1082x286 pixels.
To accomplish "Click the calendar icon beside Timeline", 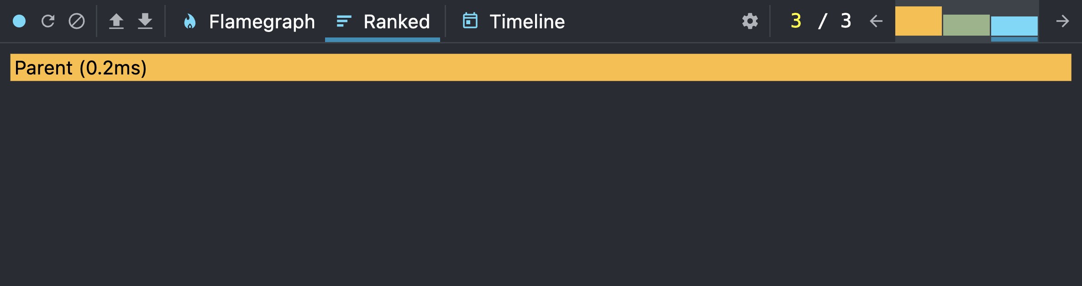I will 470,21.
